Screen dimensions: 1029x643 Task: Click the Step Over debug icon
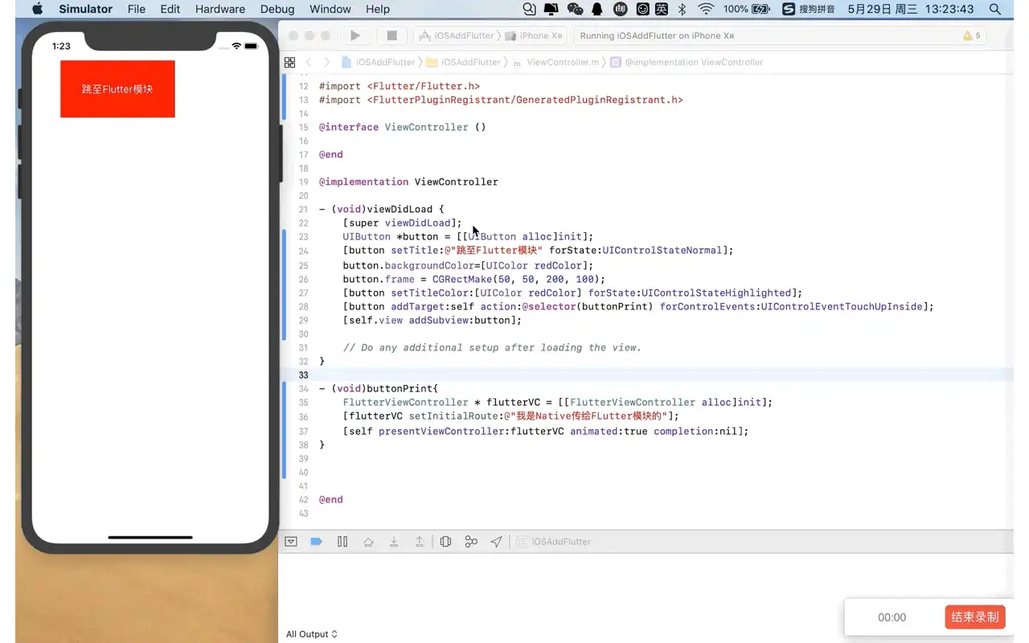click(x=368, y=542)
